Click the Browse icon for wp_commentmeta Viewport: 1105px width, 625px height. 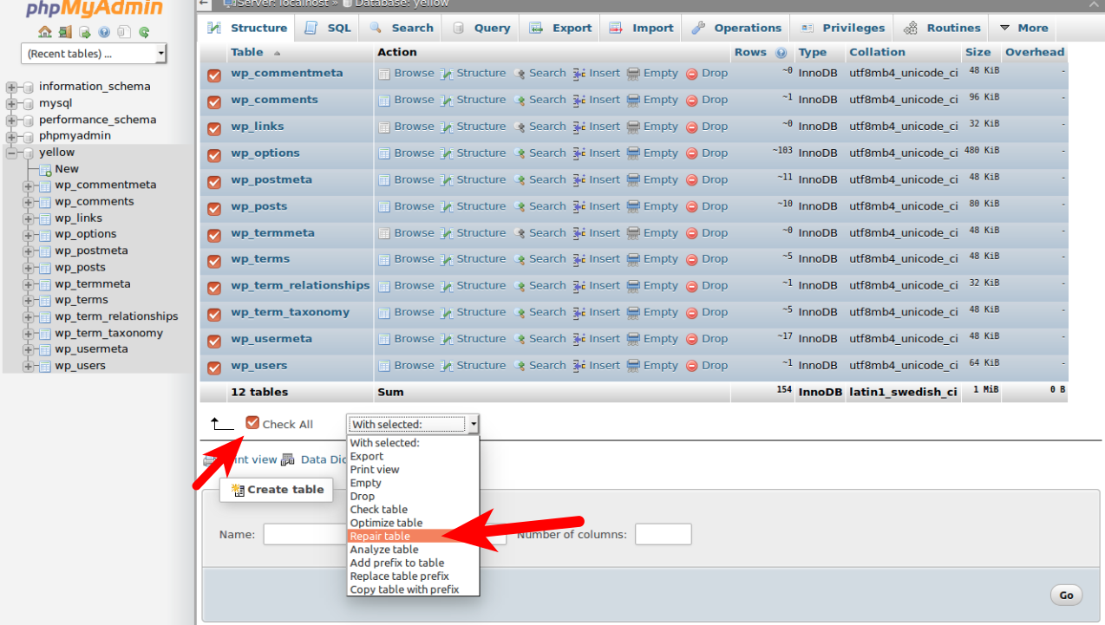click(x=384, y=74)
